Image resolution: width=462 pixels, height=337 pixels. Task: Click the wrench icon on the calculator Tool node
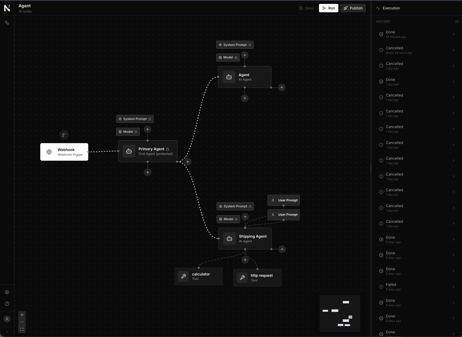pos(184,276)
